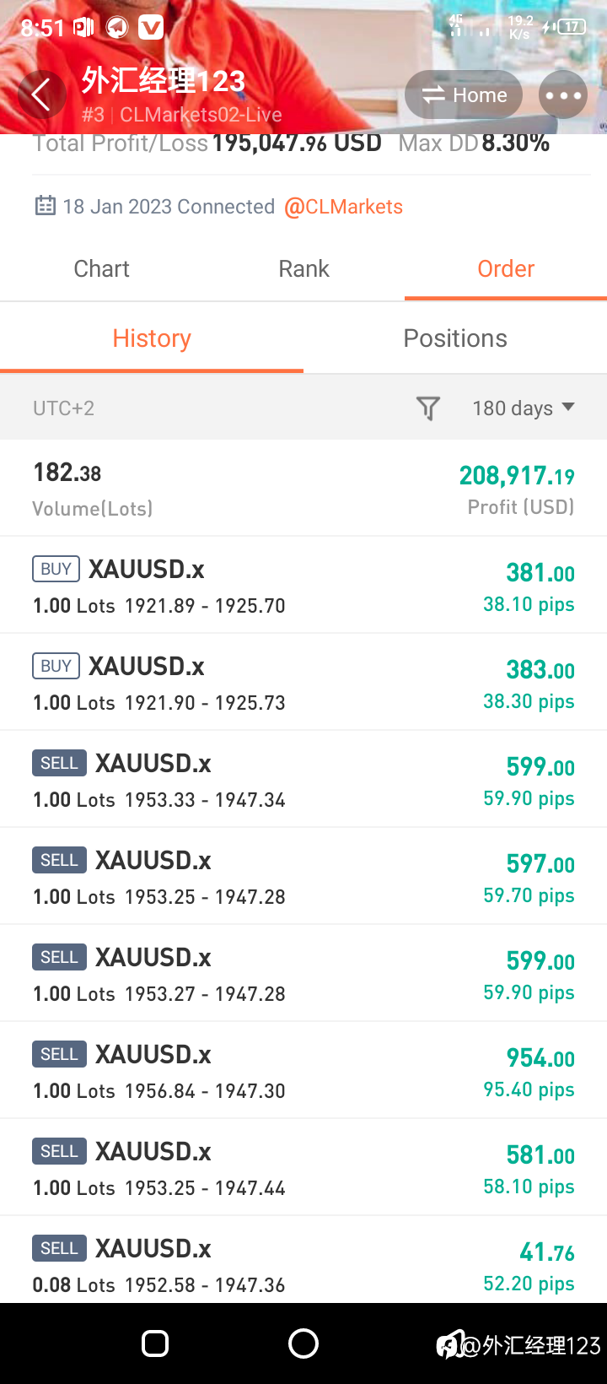This screenshot has height=1384, width=607.
Task: Tap the order filter funnel icon
Action: click(428, 408)
